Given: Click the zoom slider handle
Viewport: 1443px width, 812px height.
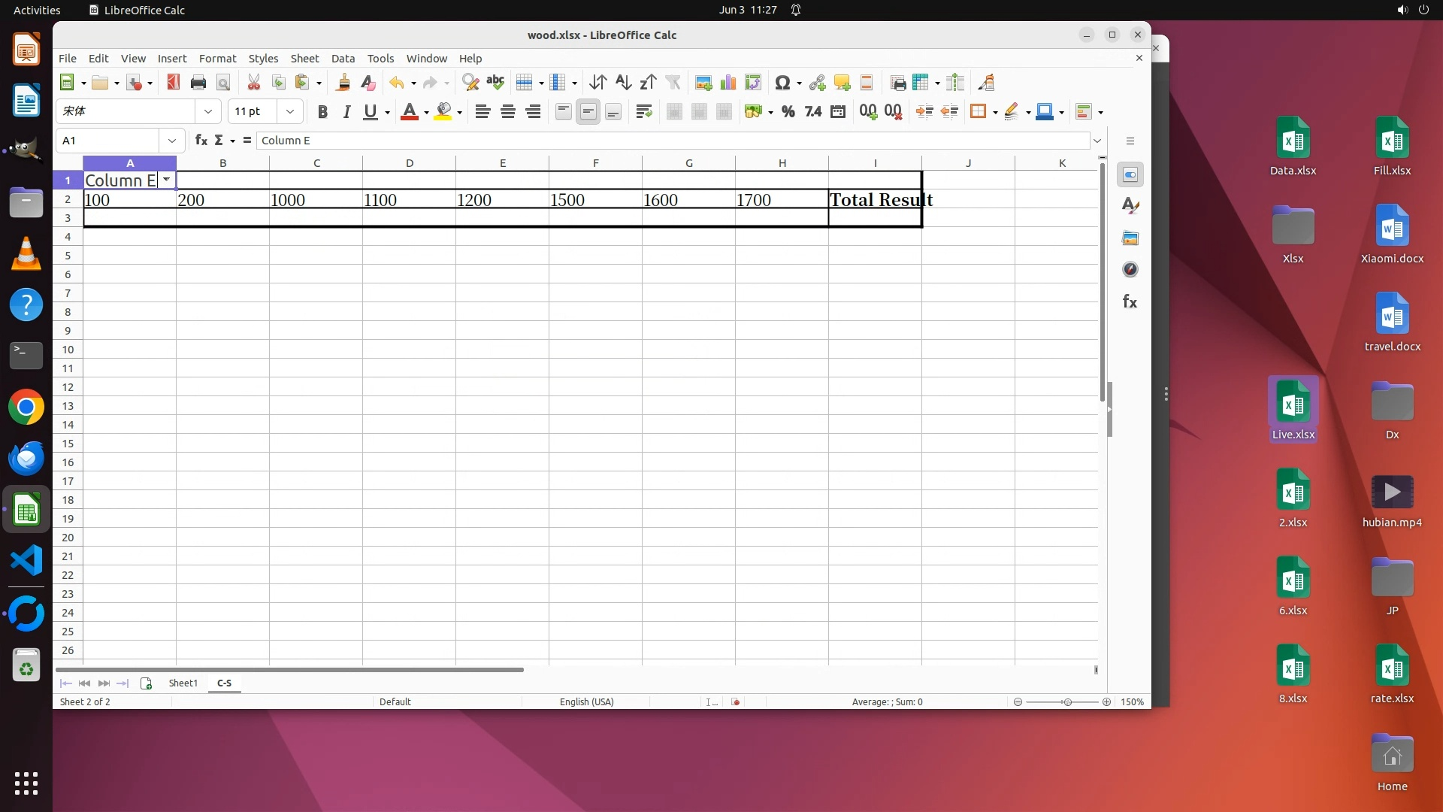Looking at the screenshot, I should coord(1066,702).
